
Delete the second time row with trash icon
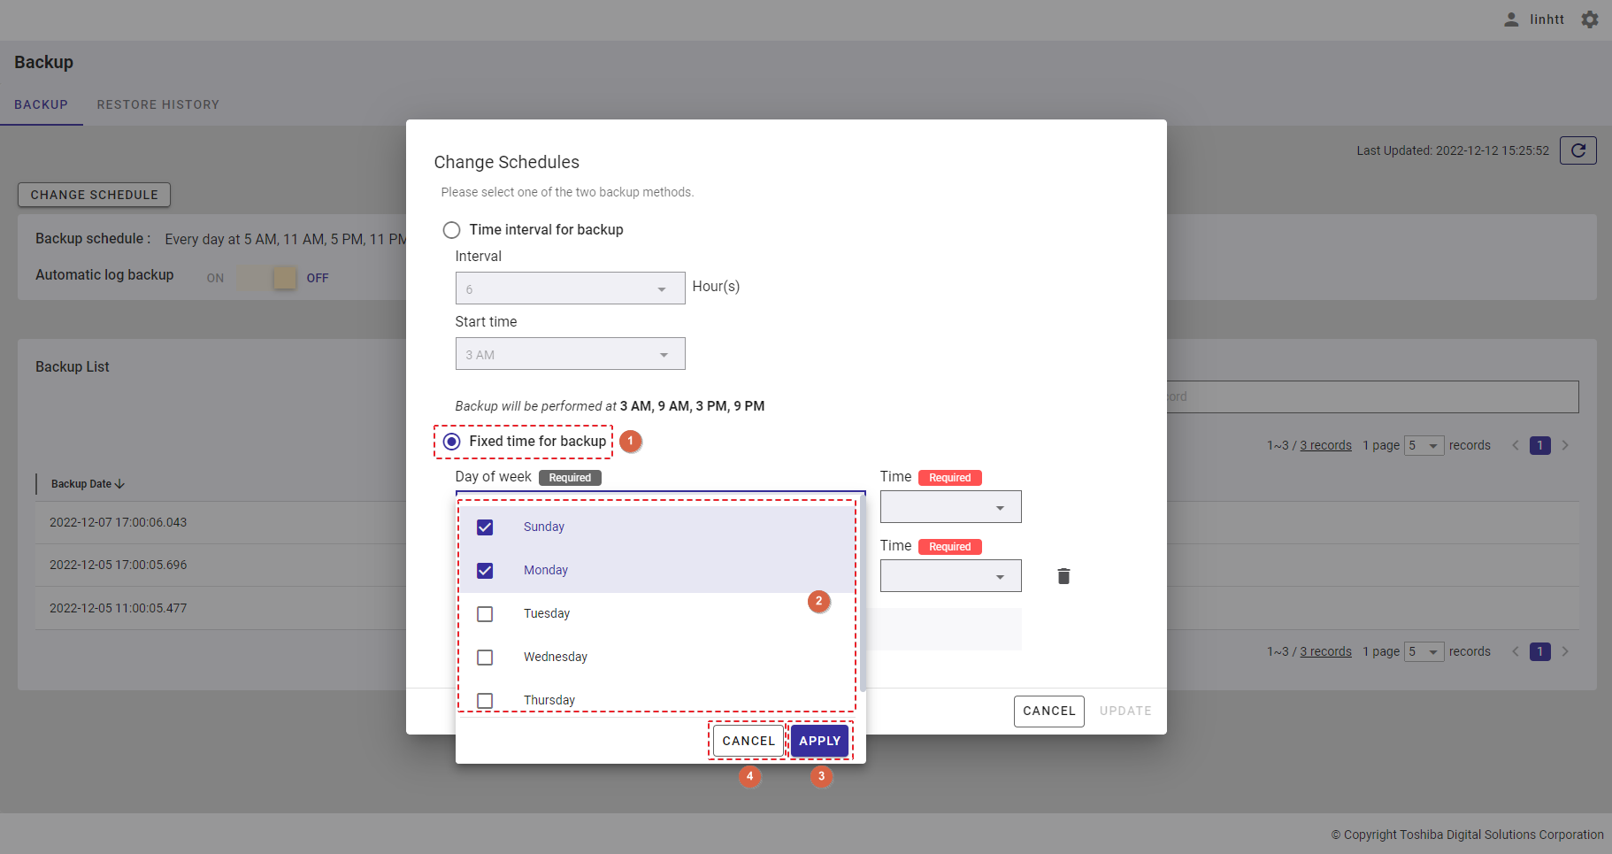(1063, 576)
